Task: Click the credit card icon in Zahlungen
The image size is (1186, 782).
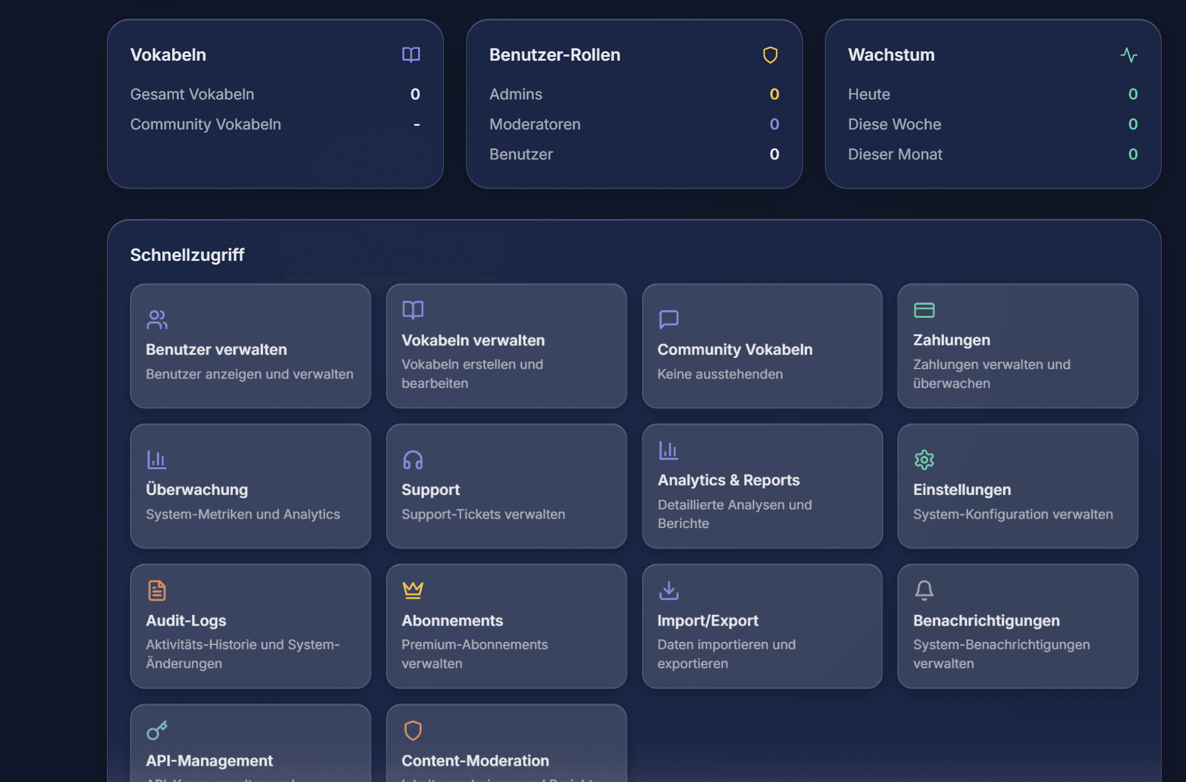Action: click(924, 310)
